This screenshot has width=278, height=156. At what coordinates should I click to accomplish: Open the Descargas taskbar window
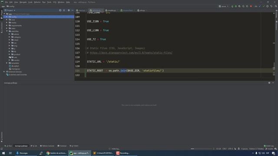click(x=26, y=153)
